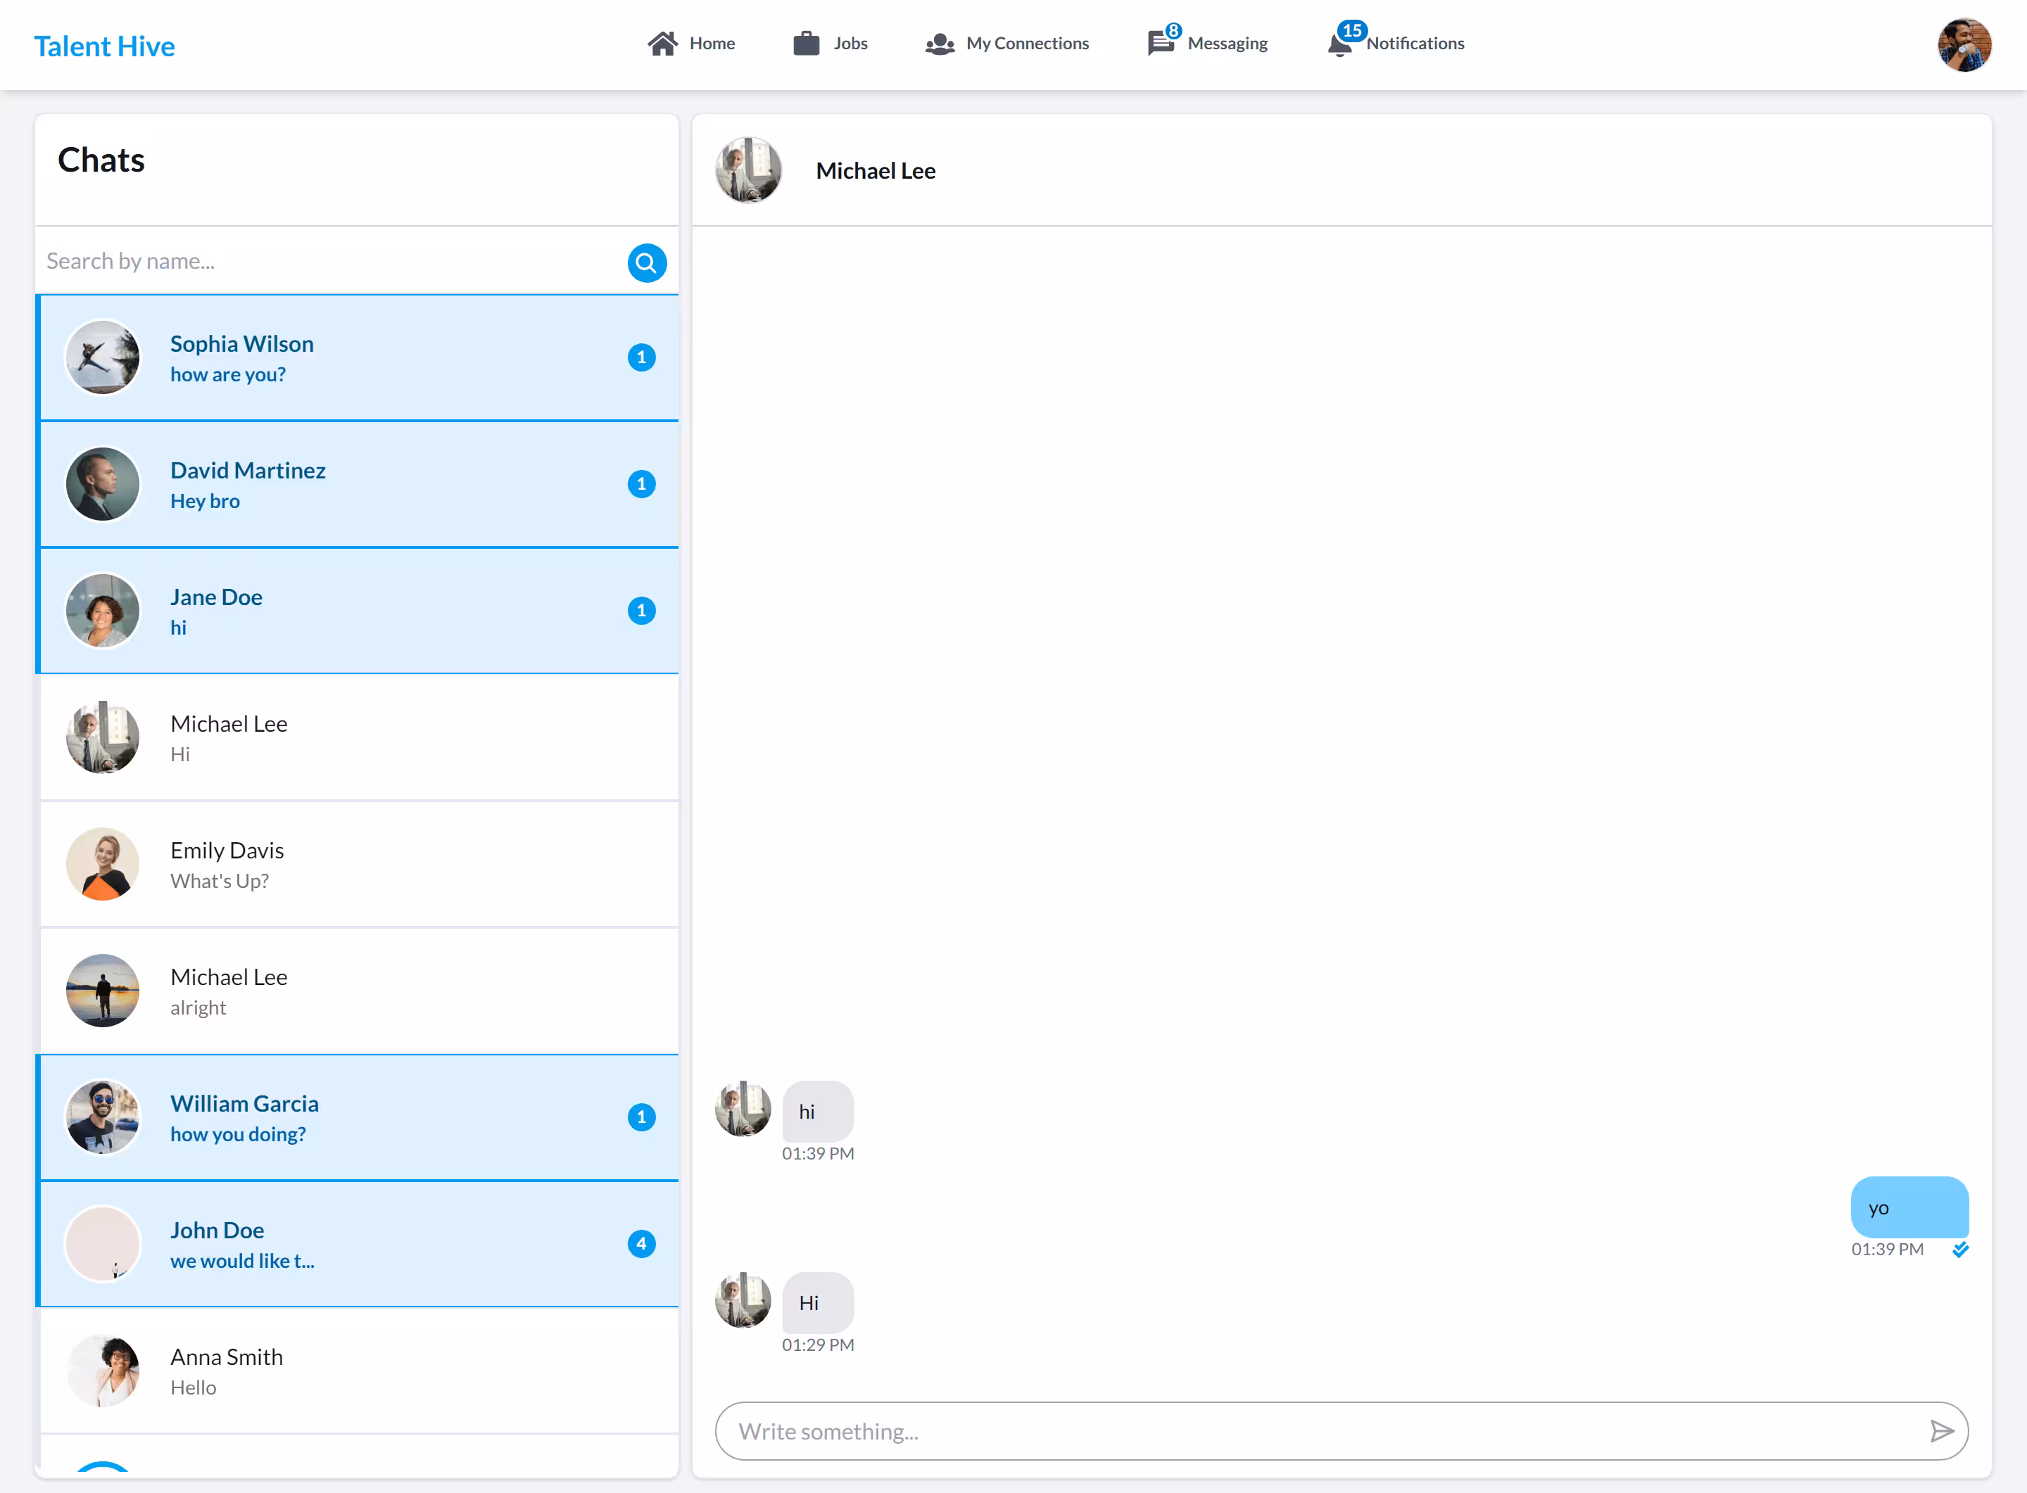
Task: Click the Notifications badge showing 15
Action: point(1351,30)
